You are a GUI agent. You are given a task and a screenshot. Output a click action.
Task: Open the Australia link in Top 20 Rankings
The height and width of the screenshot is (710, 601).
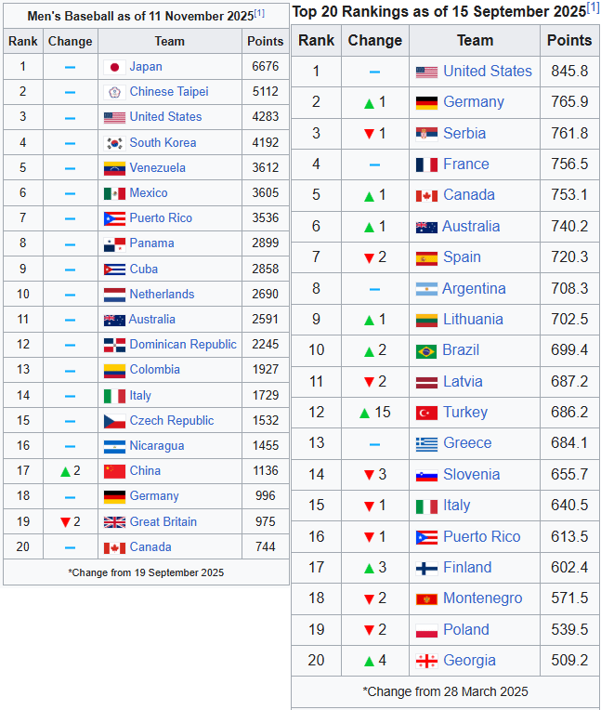click(471, 226)
